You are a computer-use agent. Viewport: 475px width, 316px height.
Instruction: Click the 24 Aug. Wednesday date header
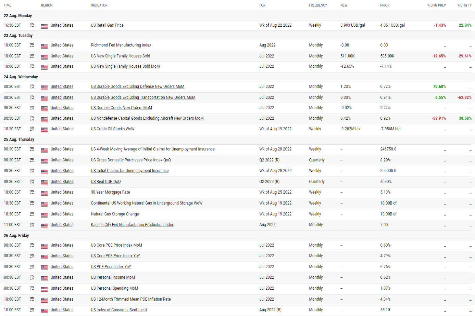21,77
